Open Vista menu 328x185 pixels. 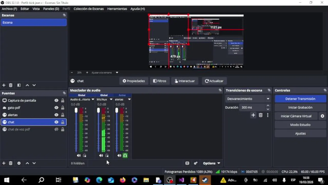(36, 9)
